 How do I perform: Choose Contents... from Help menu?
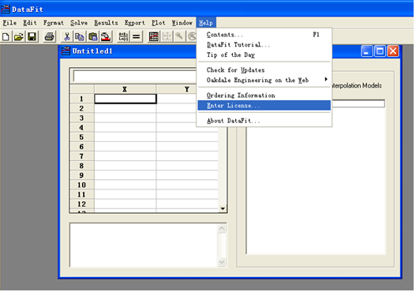pyautogui.click(x=264, y=35)
